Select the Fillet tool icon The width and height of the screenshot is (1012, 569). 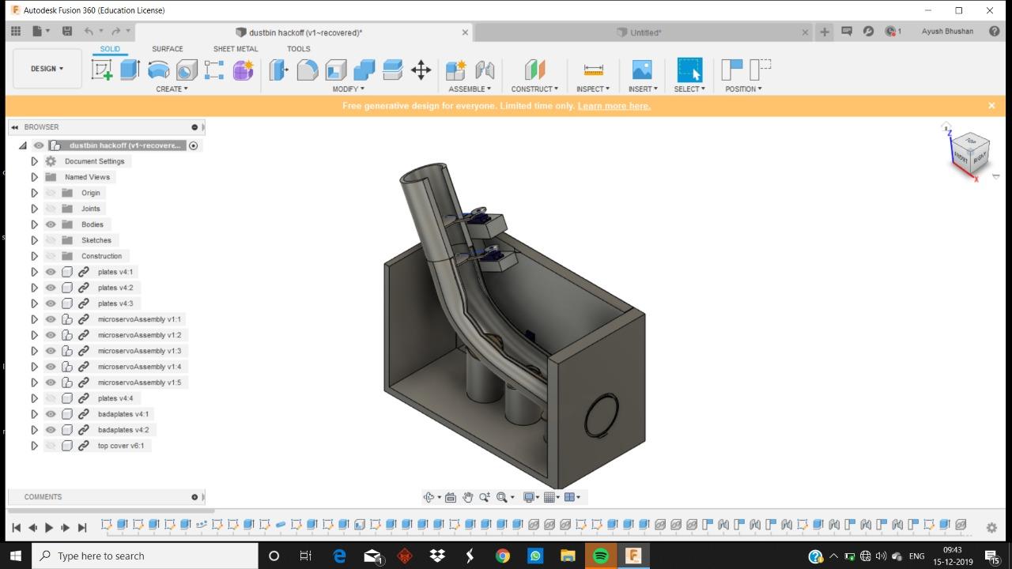[x=308, y=70]
